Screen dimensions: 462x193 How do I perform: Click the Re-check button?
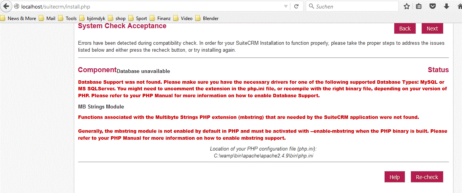427,177
